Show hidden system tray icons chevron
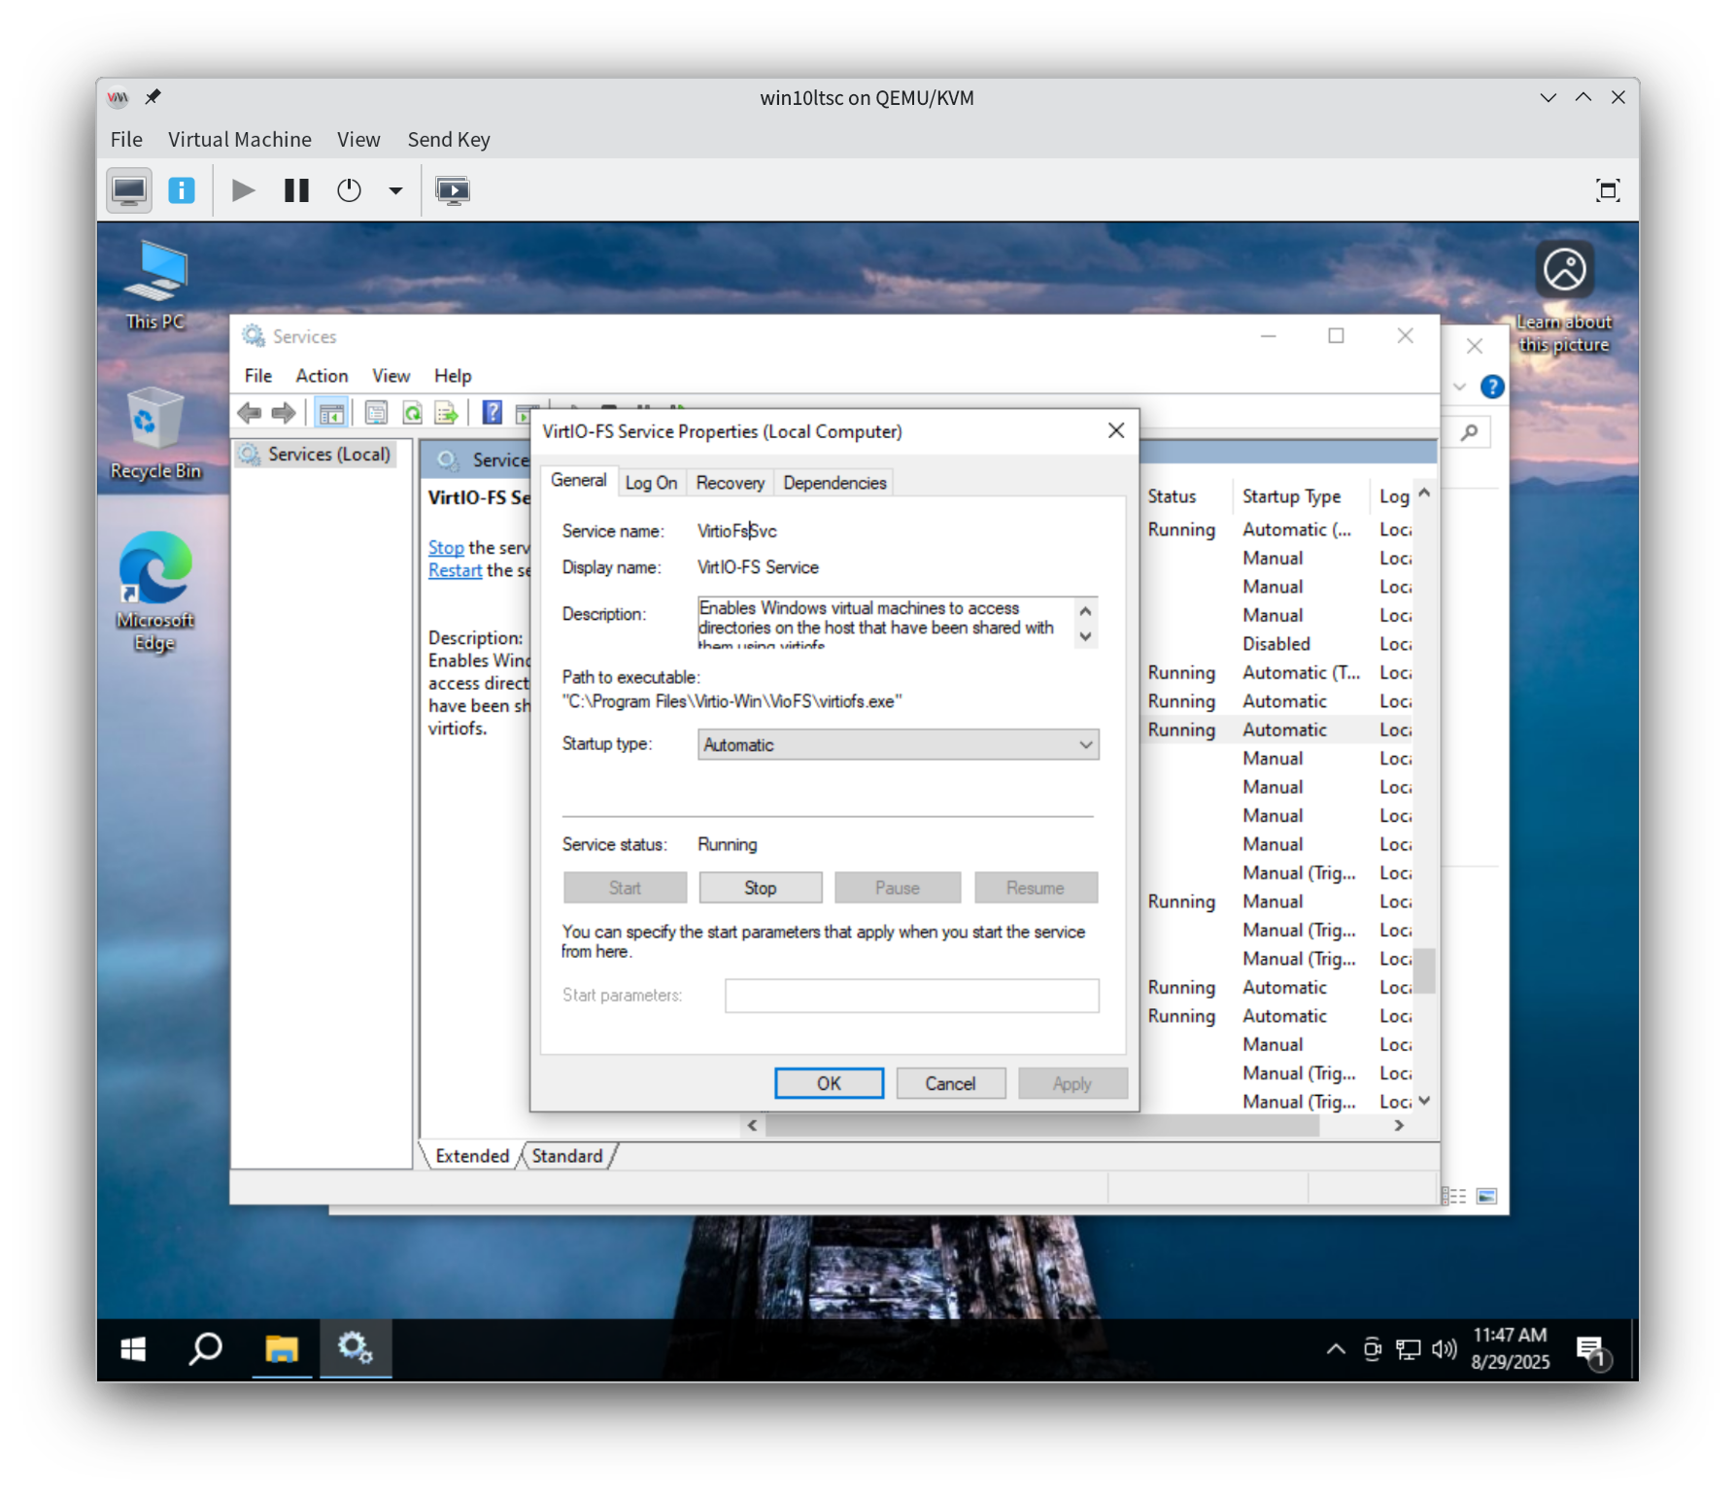This screenshot has height=1496, width=1735. pos(1336,1348)
